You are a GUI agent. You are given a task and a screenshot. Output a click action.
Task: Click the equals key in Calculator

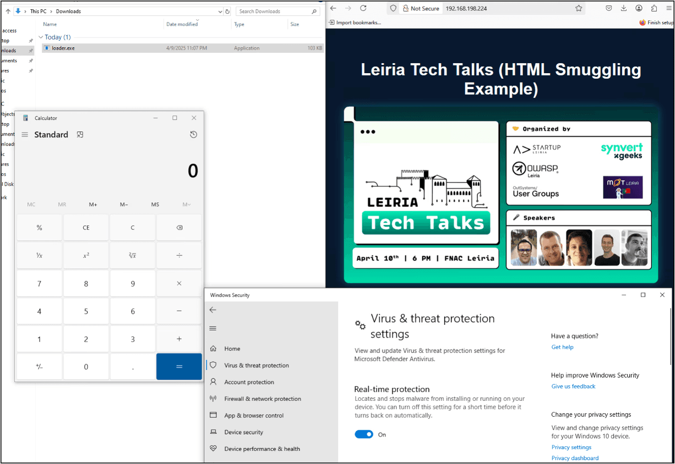[179, 367]
